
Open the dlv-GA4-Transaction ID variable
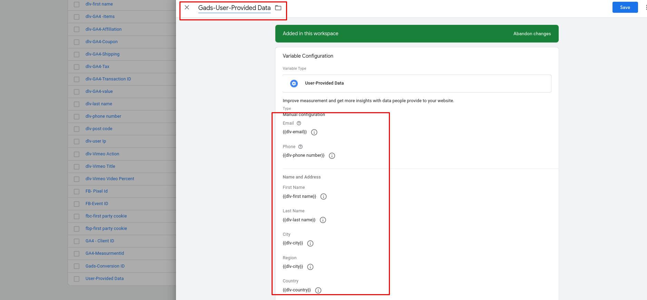[108, 79]
